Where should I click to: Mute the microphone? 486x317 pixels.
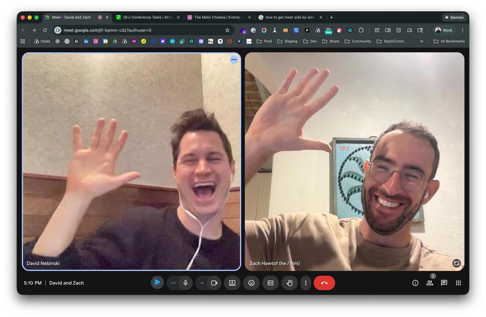pyautogui.click(x=186, y=283)
